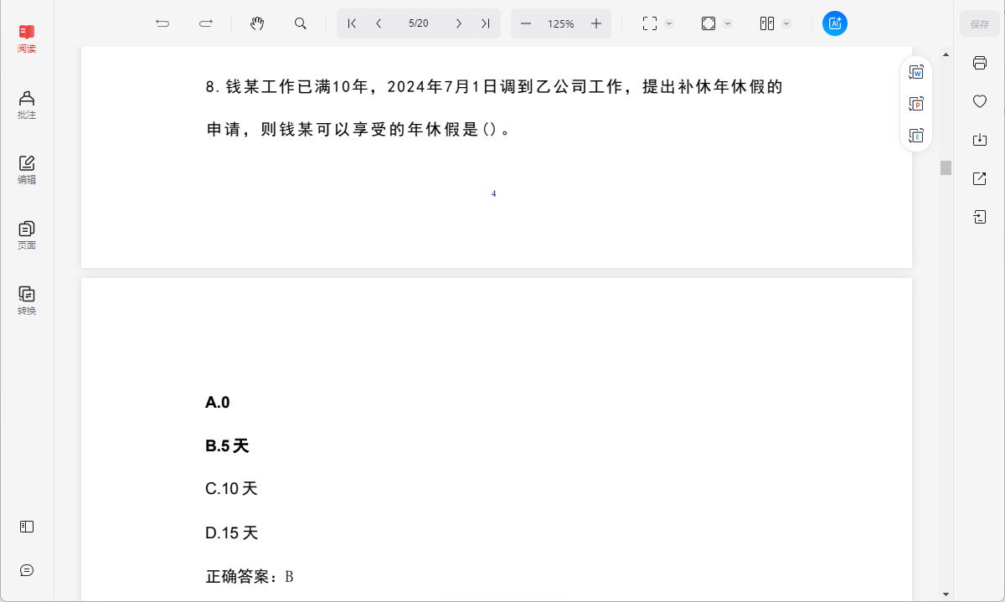This screenshot has width=1005, height=602.
Task: Zoom in with plus button
Action: click(x=596, y=23)
